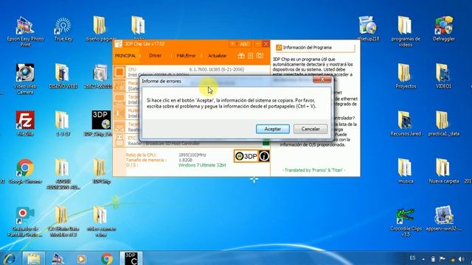Open Windows Explorer from the taskbar
Image resolution: width=472 pixels, height=265 pixels.
pyautogui.click(x=33, y=258)
